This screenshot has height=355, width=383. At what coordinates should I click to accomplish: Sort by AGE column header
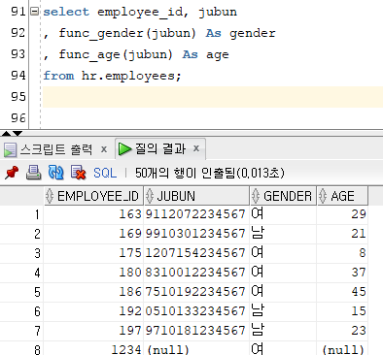(x=342, y=196)
